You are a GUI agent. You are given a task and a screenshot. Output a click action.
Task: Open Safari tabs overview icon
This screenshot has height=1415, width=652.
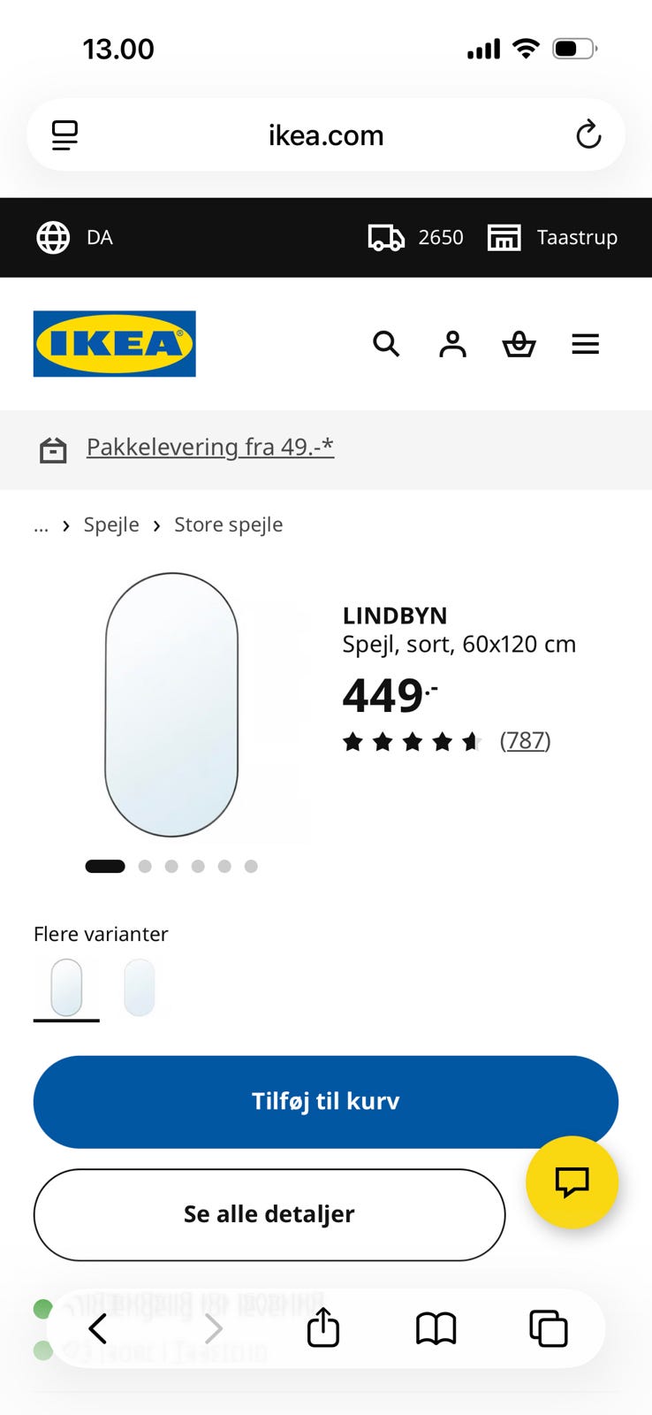pyautogui.click(x=548, y=1328)
